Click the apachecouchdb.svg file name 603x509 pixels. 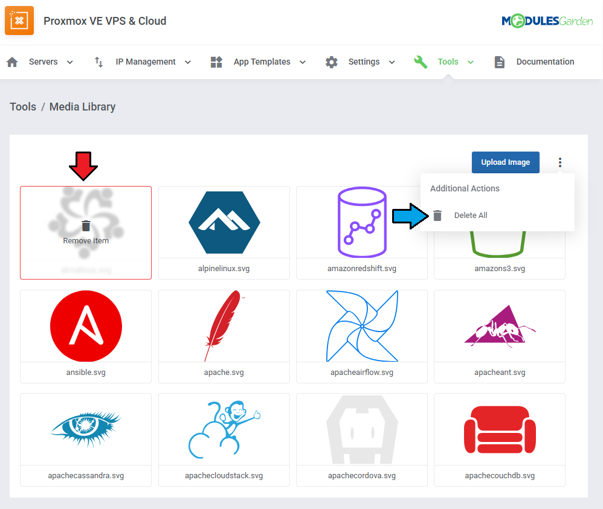[x=500, y=476]
